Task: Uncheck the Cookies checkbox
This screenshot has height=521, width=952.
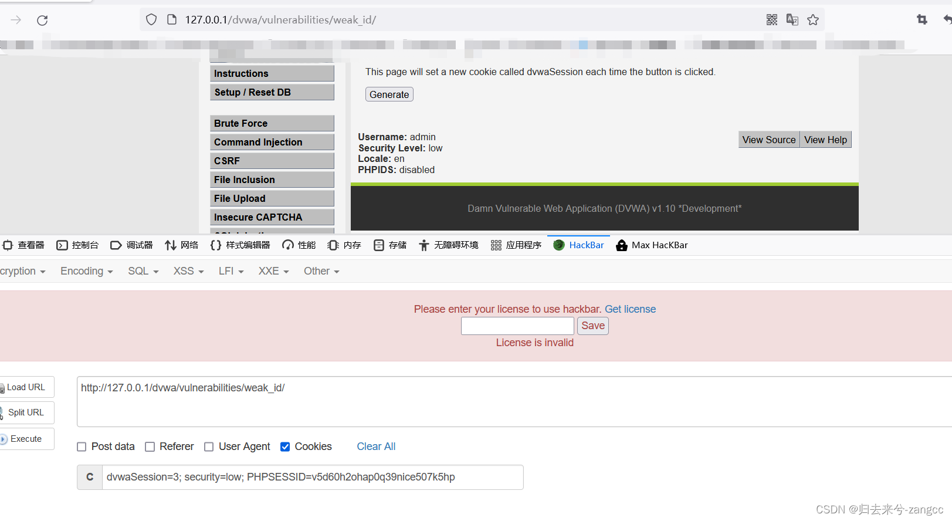Action: pos(285,447)
